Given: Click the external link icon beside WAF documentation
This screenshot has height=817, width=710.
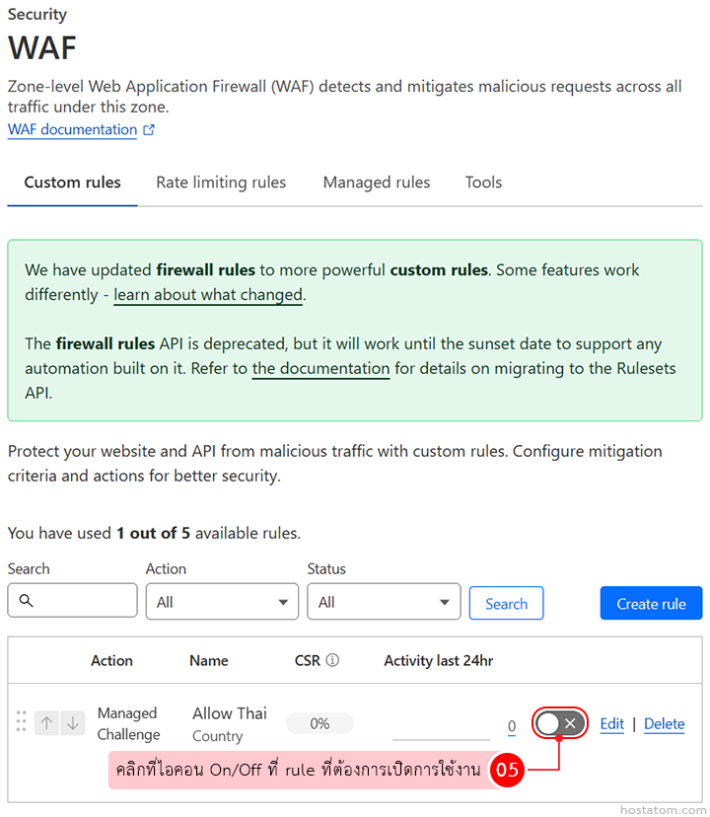Looking at the screenshot, I should pos(149,130).
